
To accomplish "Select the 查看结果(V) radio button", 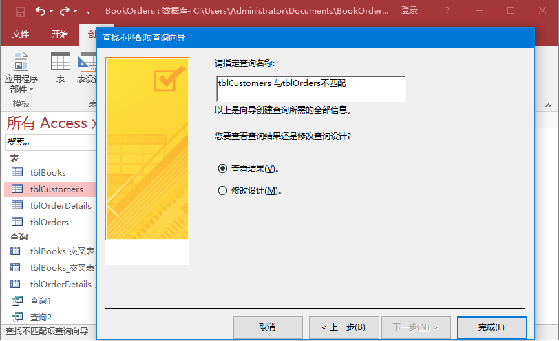I will (222, 168).
